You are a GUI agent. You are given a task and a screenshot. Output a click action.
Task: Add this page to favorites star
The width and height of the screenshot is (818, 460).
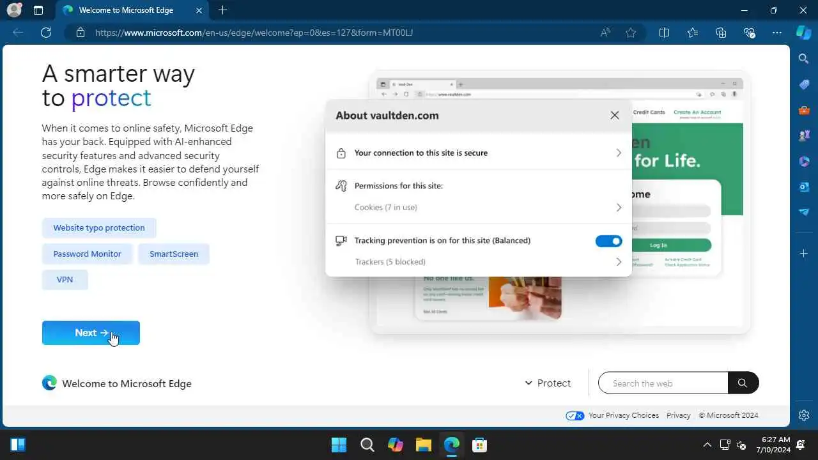(631, 33)
